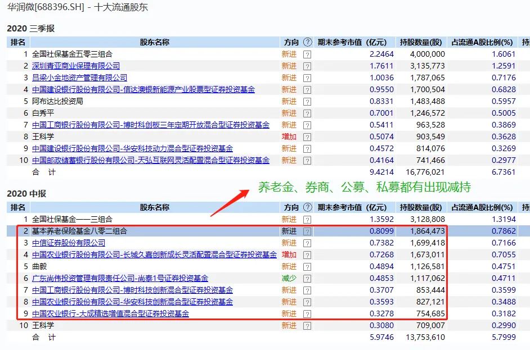The image size is (530, 350).
Task: Click help icon in 博时科技创新混合型 fund row
Action: pyautogui.click(x=307, y=290)
